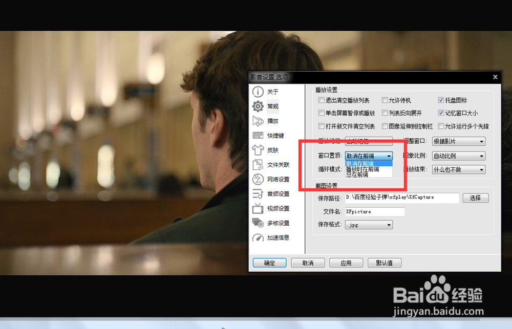Click the 应用 button
This screenshot has height=329, width=512.
coord(346,263)
